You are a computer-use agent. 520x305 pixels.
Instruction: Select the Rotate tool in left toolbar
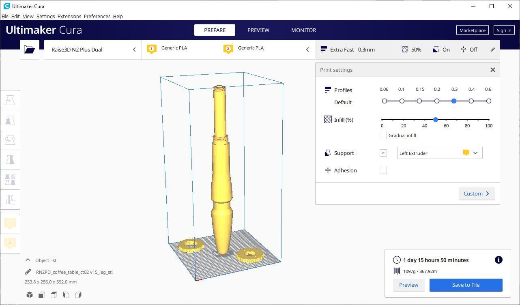10,140
